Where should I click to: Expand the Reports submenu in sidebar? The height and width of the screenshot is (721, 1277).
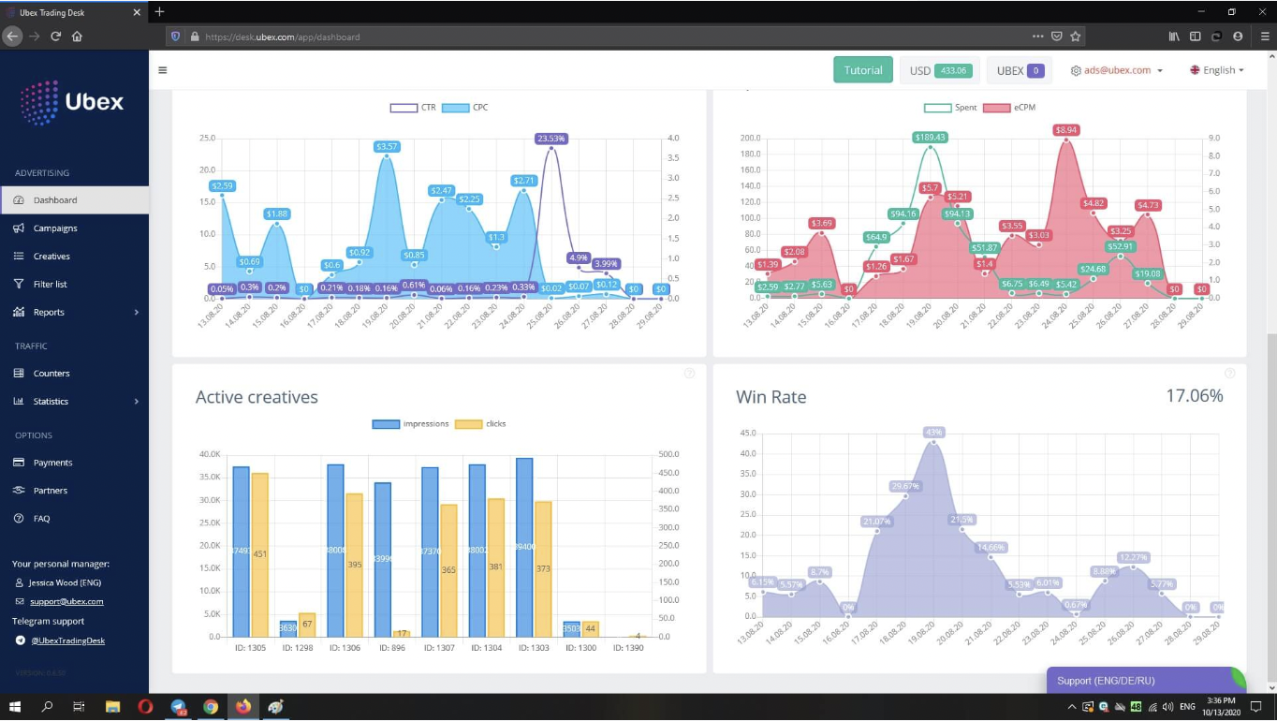click(136, 313)
